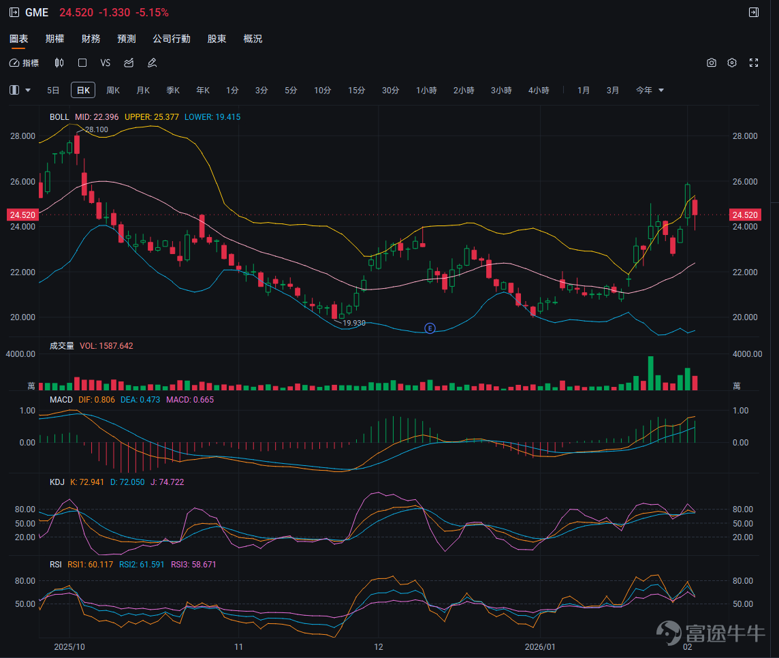
Task: Select the 3月 range
Action: (x=613, y=91)
